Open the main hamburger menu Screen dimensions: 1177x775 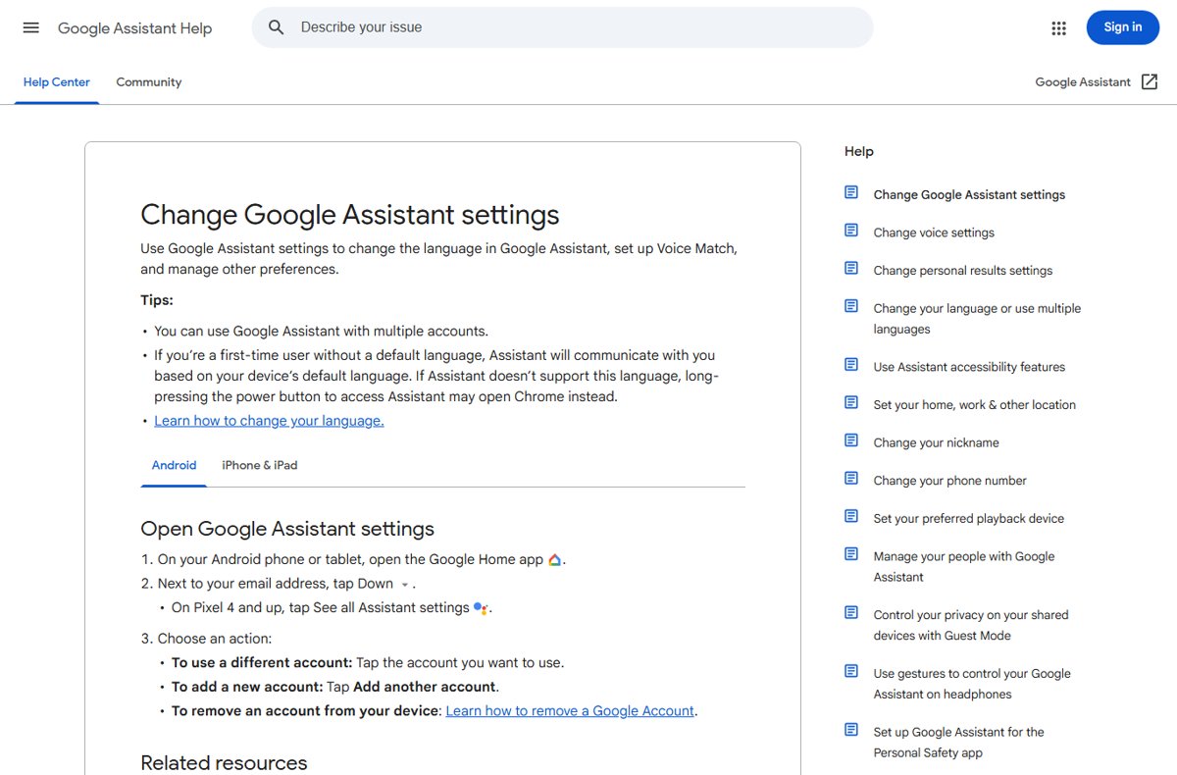tap(31, 27)
